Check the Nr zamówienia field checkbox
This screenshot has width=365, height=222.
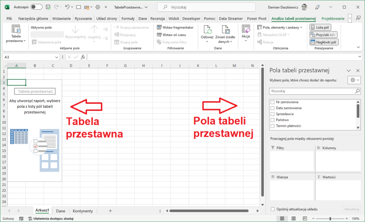[x=273, y=102]
